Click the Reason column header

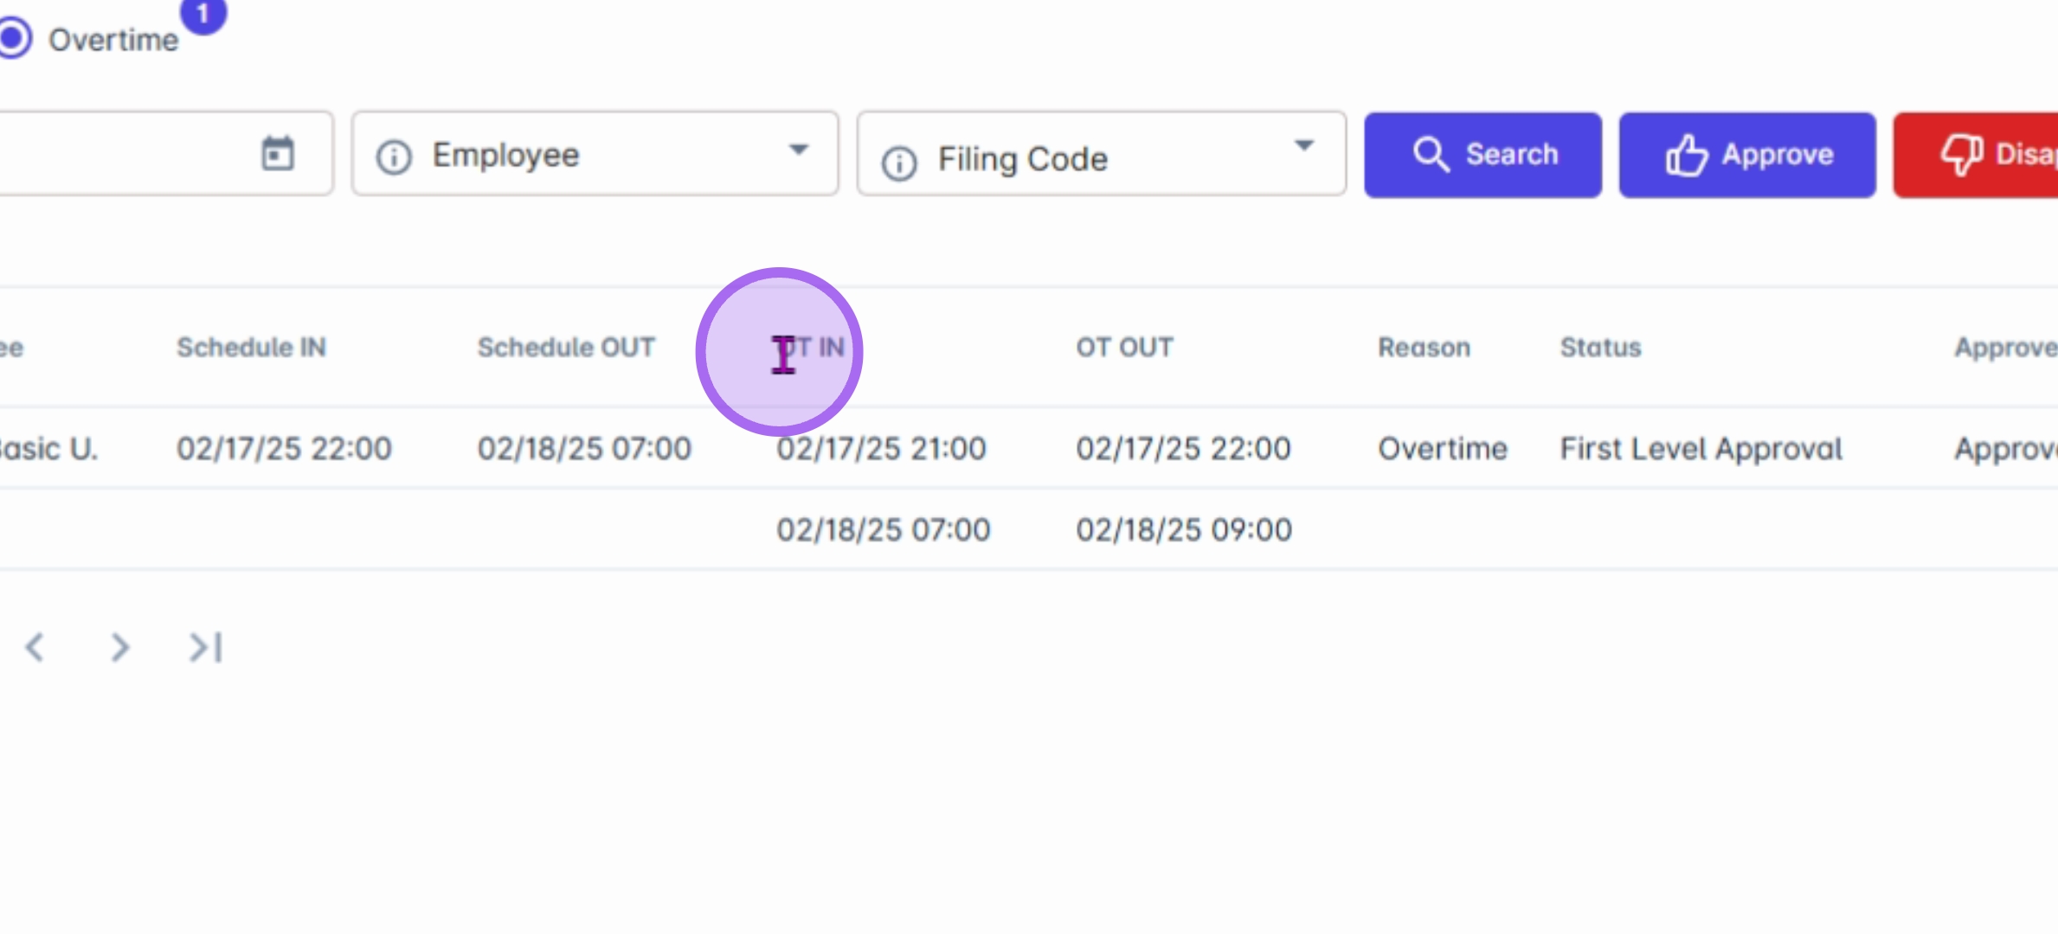tap(1424, 348)
